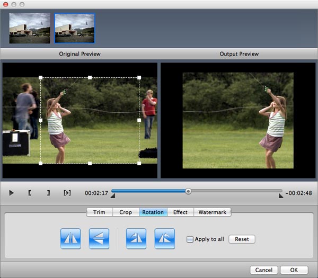Set trim start with left bracket button
Viewport: 318px width, 278px height.
pyautogui.click(x=30, y=193)
